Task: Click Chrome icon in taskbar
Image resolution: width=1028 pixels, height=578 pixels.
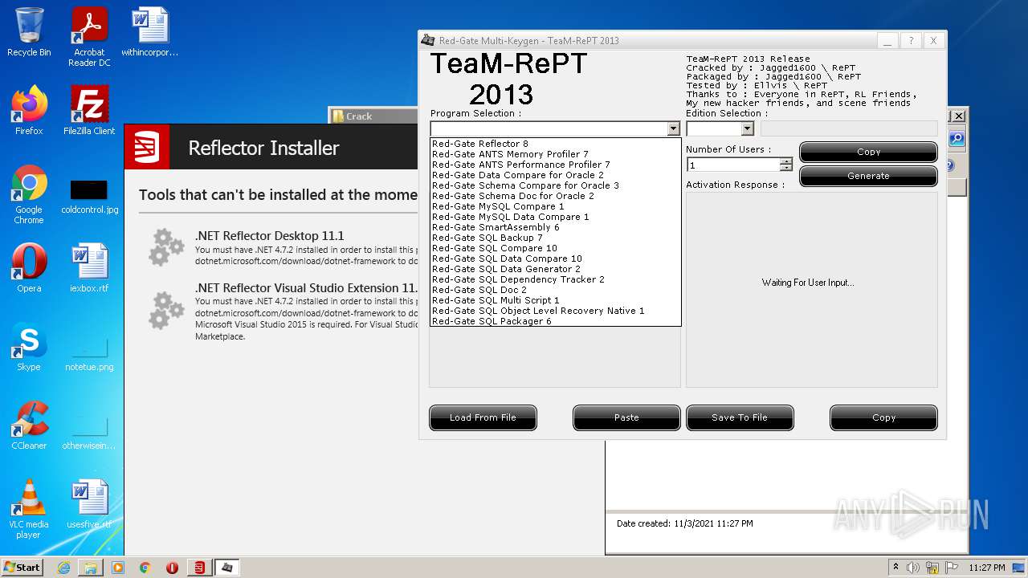Action: [145, 568]
